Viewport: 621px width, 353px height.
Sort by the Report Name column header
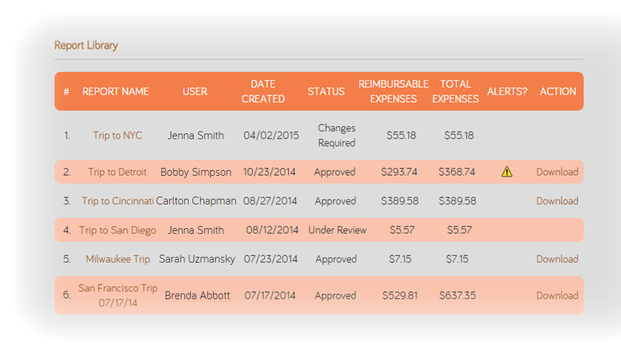[x=115, y=92]
